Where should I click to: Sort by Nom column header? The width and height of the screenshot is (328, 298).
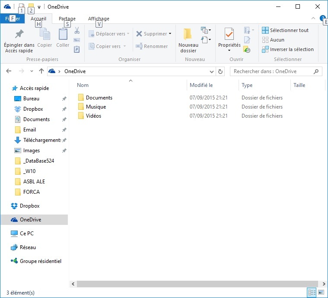coord(83,85)
